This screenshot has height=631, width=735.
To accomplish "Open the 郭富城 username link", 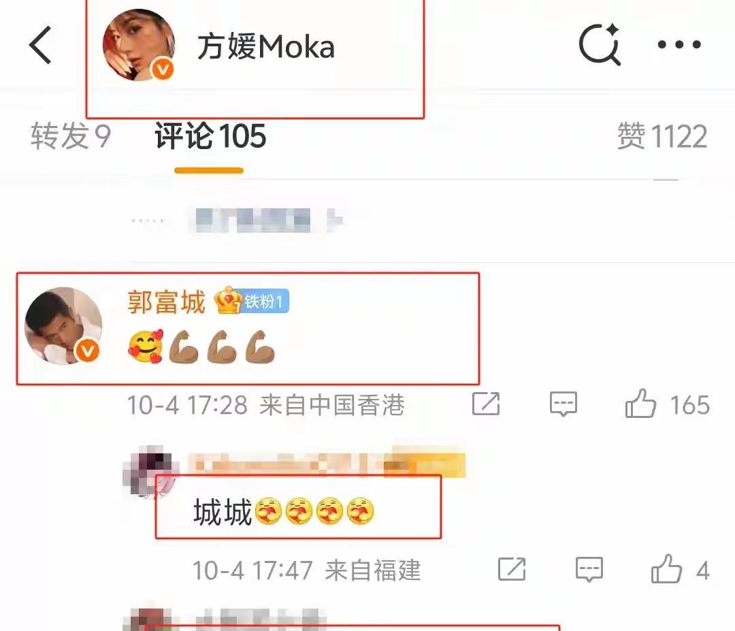I will coord(166,302).
